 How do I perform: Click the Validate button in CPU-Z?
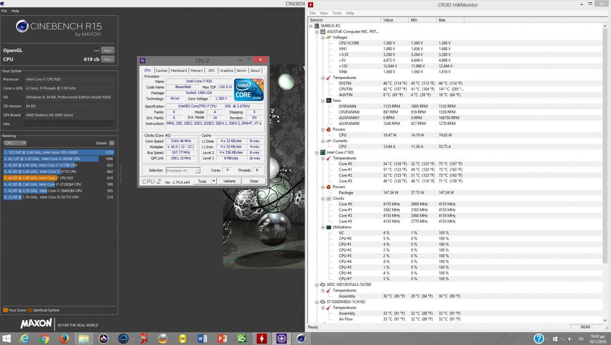[229, 181]
